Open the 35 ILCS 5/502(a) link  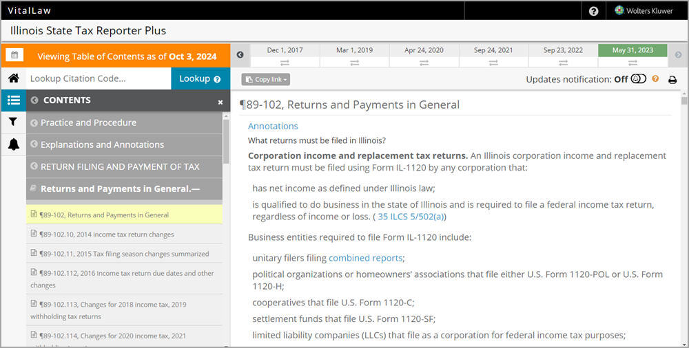point(411,217)
